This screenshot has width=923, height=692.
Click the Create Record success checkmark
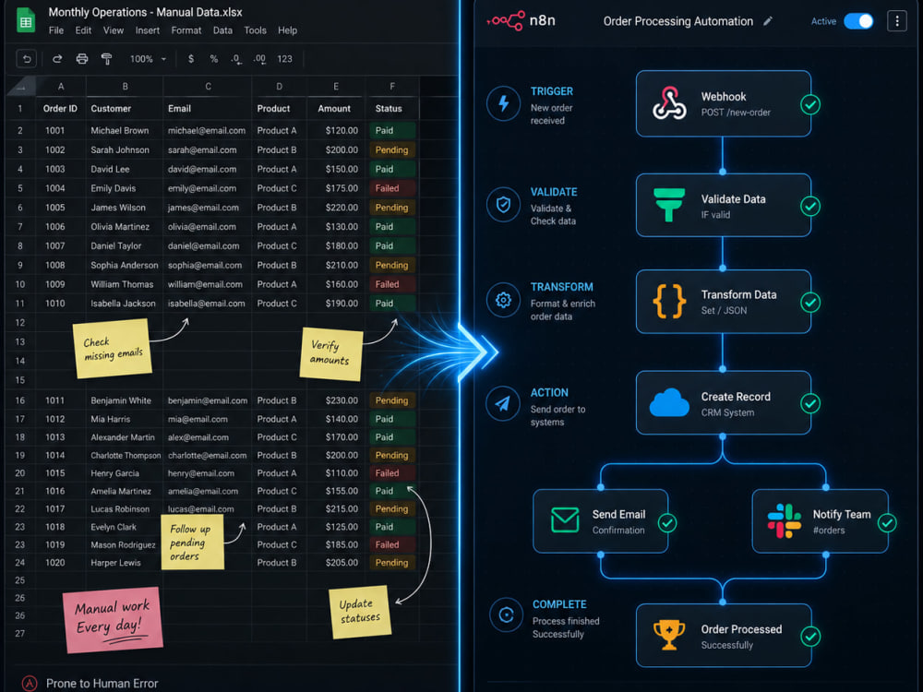pos(810,404)
